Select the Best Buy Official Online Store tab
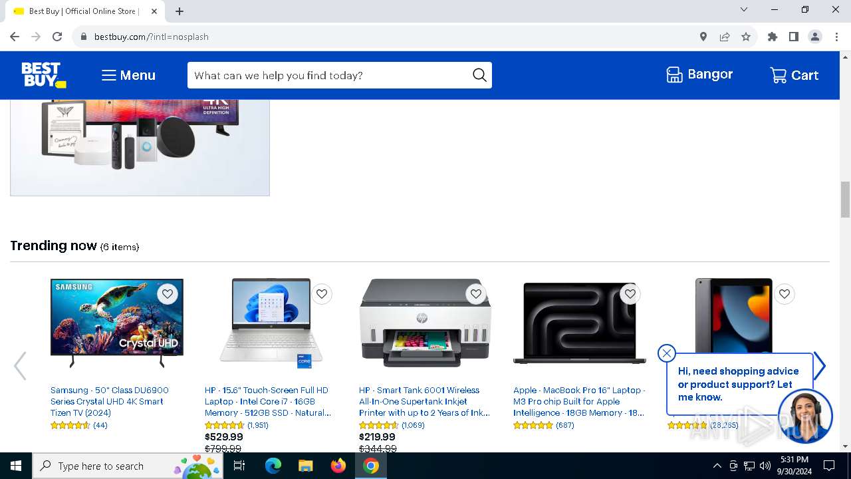The height and width of the screenshot is (479, 851). point(85,11)
